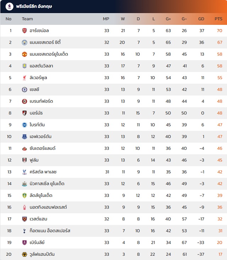The height and width of the screenshot is (260, 227).
Task: Click the Brentford crest icon
Action: click(24, 101)
